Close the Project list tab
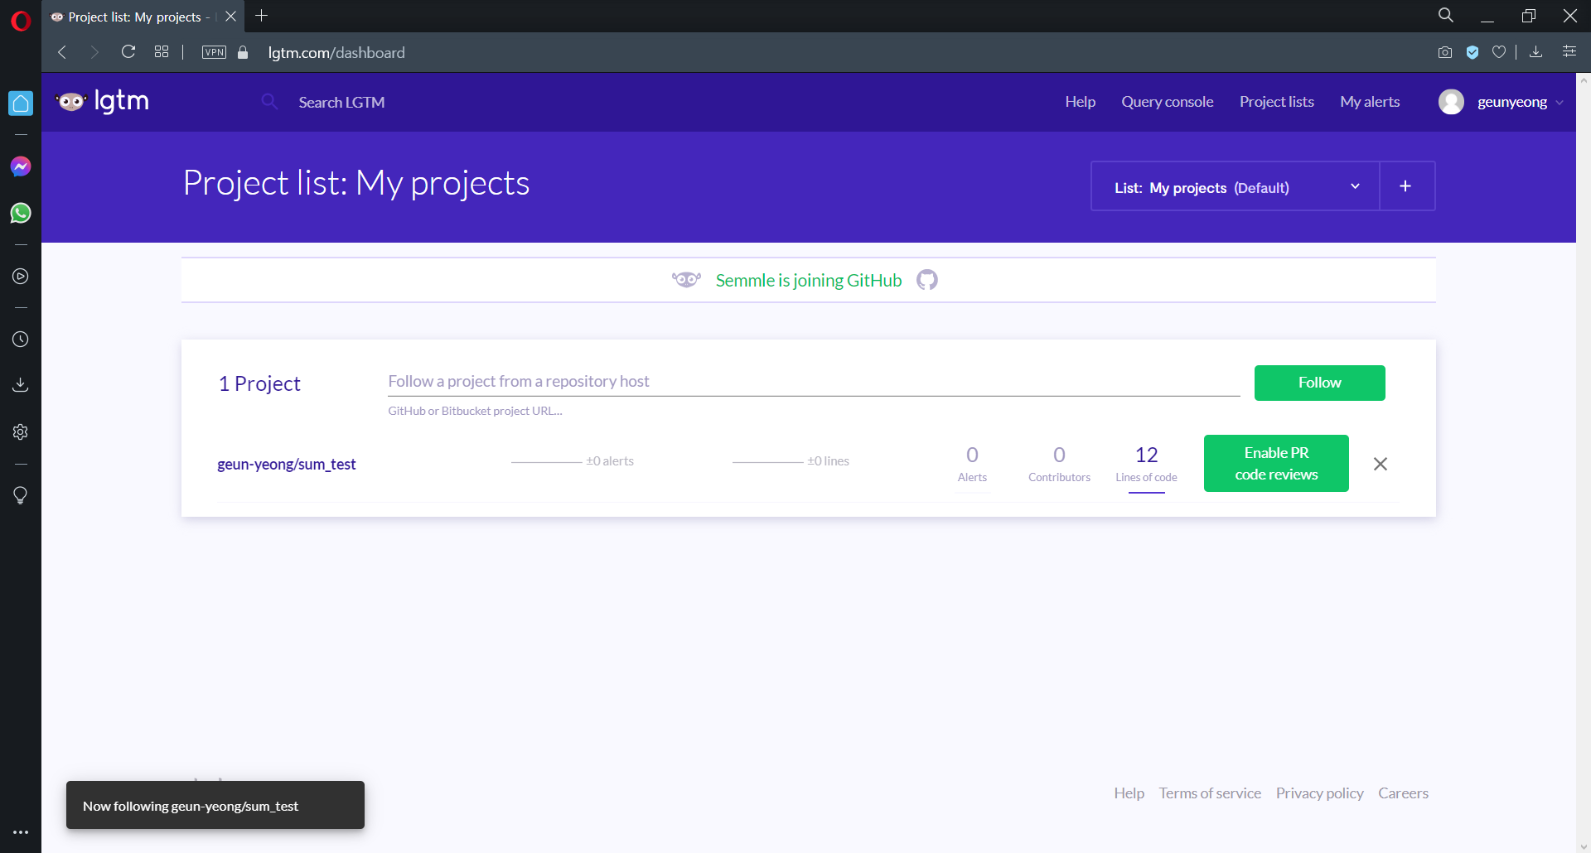 click(231, 17)
